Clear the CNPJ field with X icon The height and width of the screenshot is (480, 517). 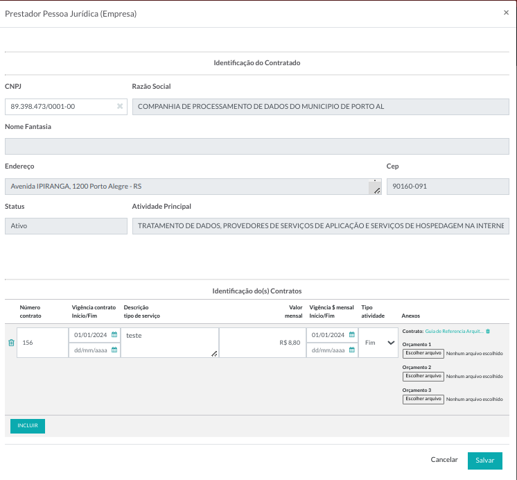click(x=119, y=107)
